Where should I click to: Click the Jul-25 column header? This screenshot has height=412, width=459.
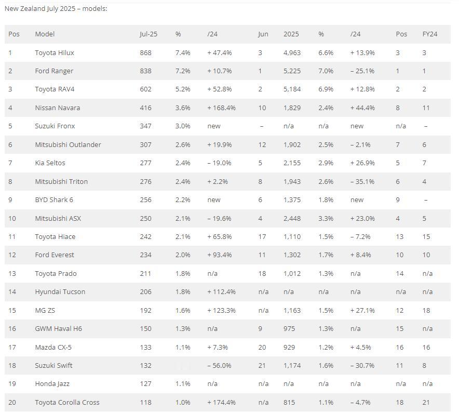[148, 34]
